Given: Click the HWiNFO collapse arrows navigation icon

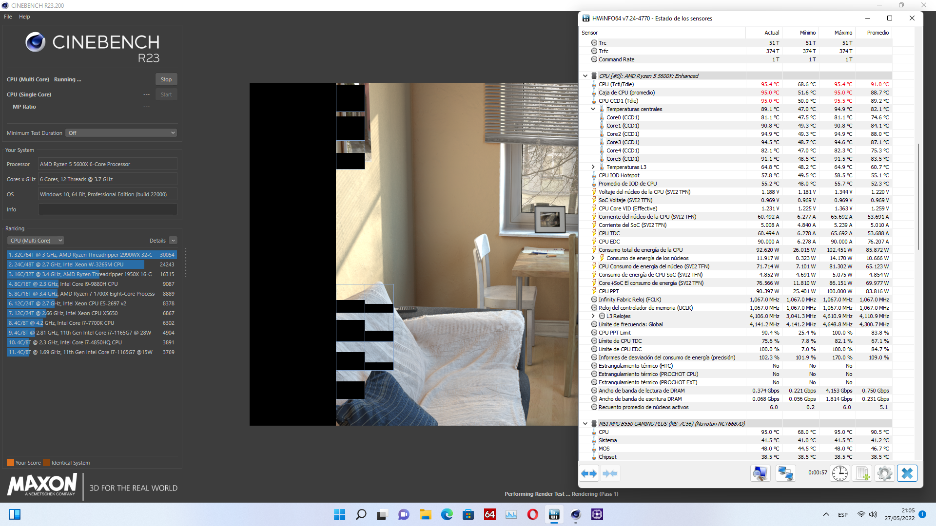Looking at the screenshot, I should click(609, 473).
